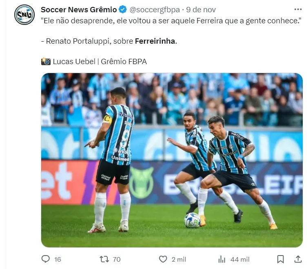Open the three-dot more options menu
The width and height of the screenshot is (308, 269).
pos(298,9)
